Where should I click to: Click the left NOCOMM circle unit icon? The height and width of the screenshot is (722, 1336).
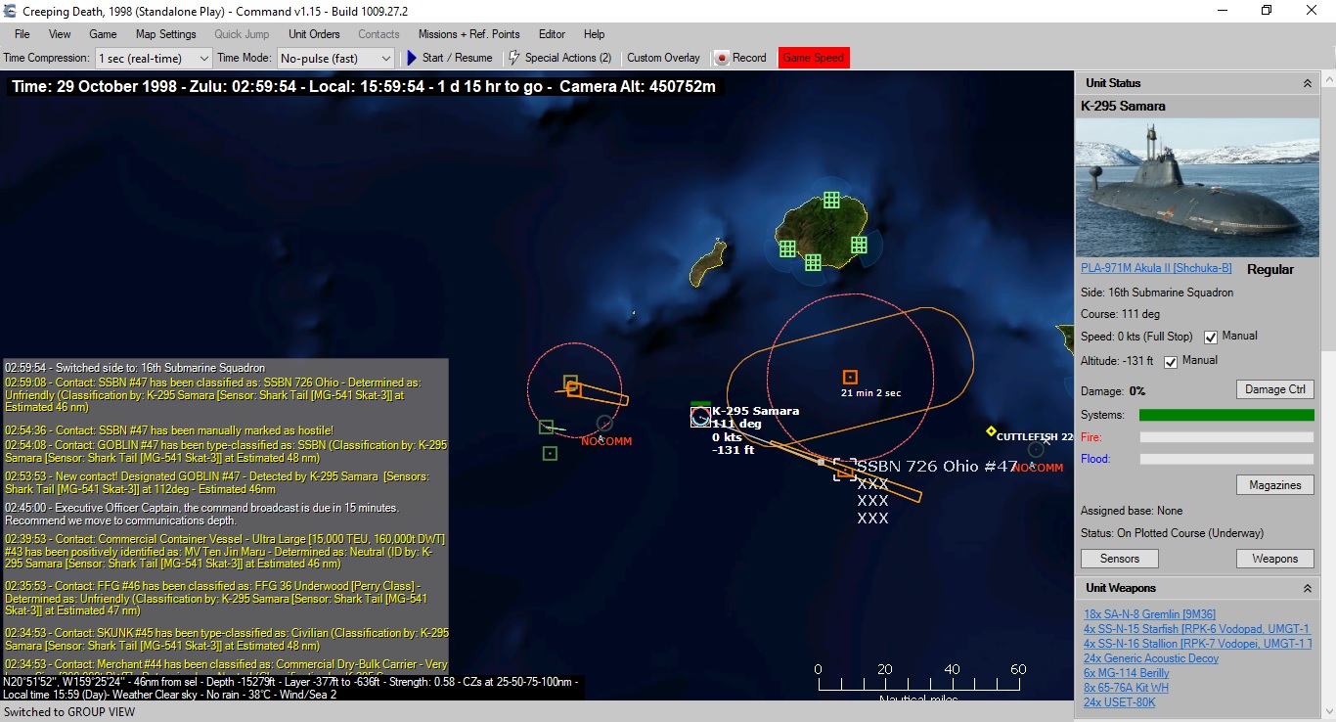[604, 424]
